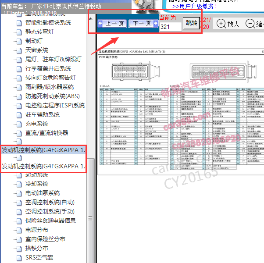Click document icon beside 空调控制系统(手动)
264x263 pixels.
(x=19, y=212)
